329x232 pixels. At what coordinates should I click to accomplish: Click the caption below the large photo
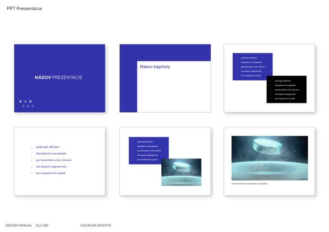pyautogui.click(x=249, y=184)
